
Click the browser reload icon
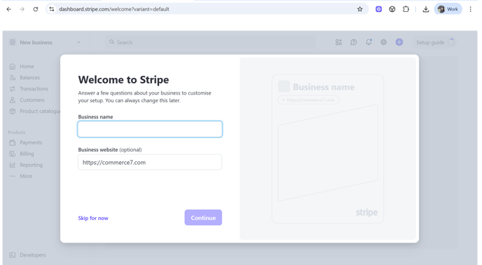point(36,9)
